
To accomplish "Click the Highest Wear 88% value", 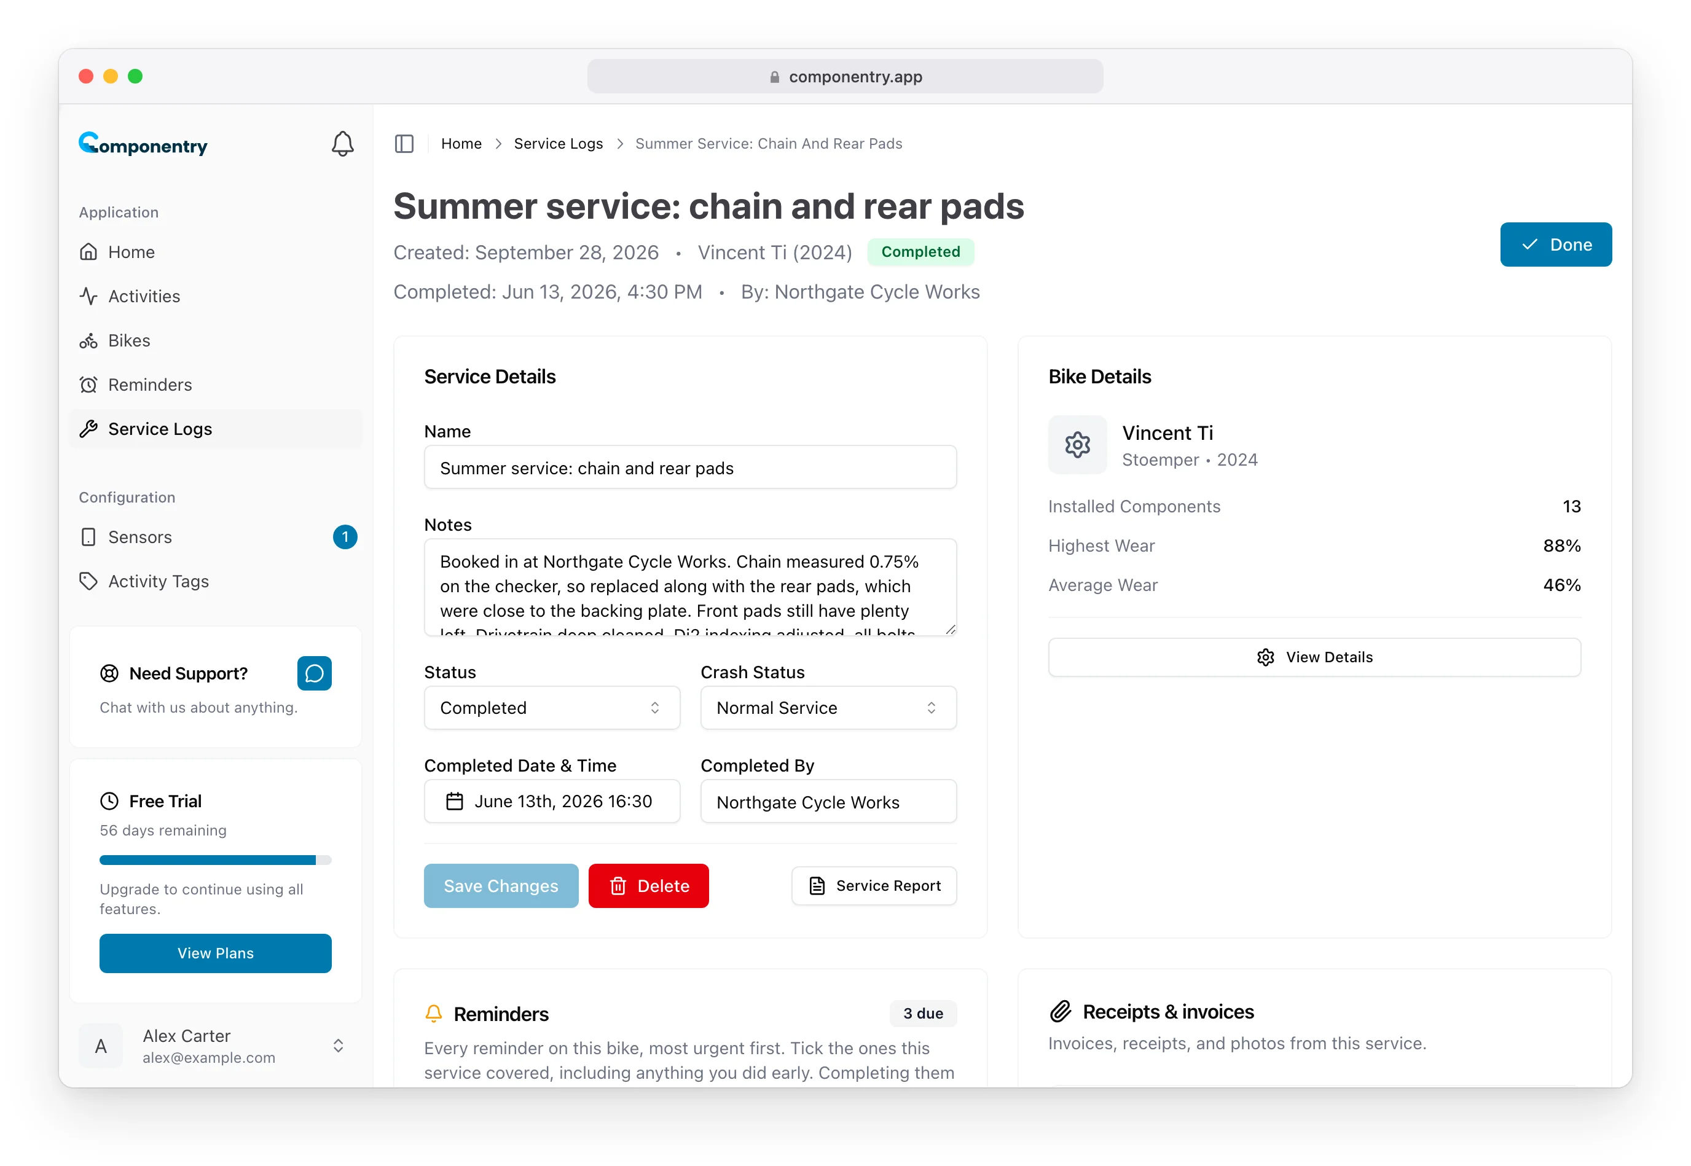I will click(x=1561, y=546).
